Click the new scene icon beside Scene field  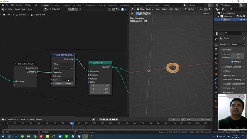[209, 5]
